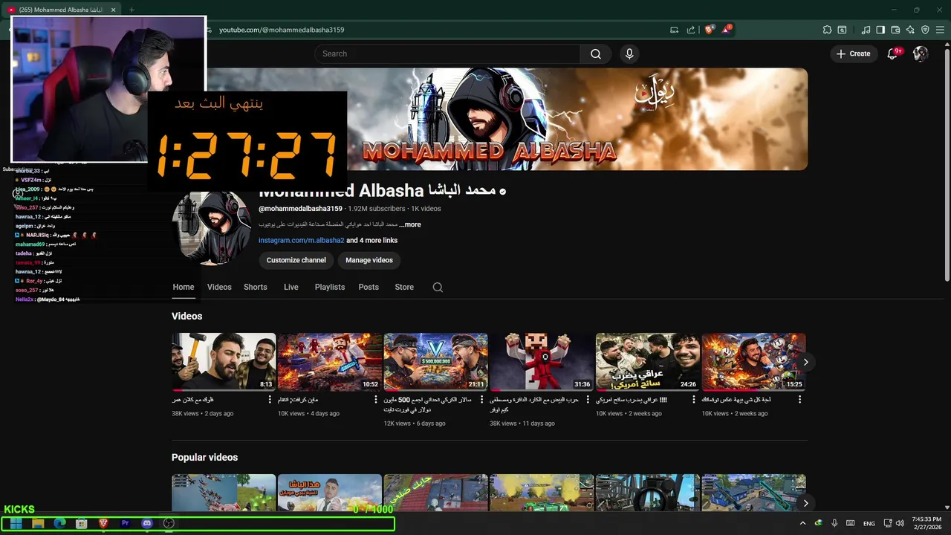Image resolution: width=951 pixels, height=535 pixels.
Task: Switch to the Home channel tab
Action: click(x=184, y=287)
